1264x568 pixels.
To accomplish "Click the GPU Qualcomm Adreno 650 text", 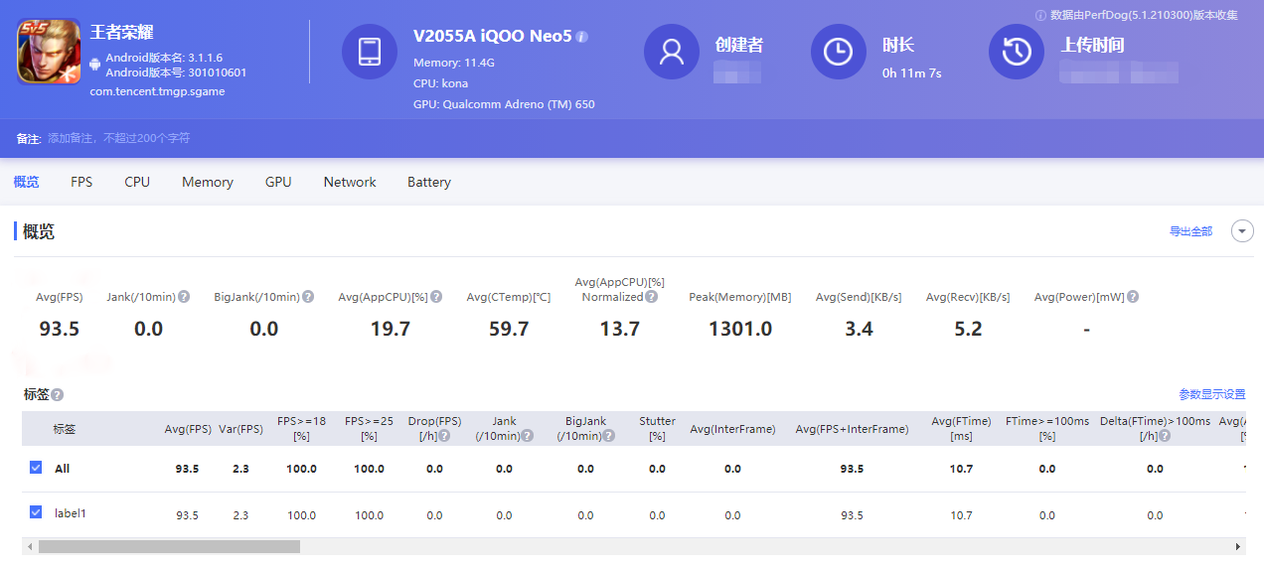I will tap(504, 104).
